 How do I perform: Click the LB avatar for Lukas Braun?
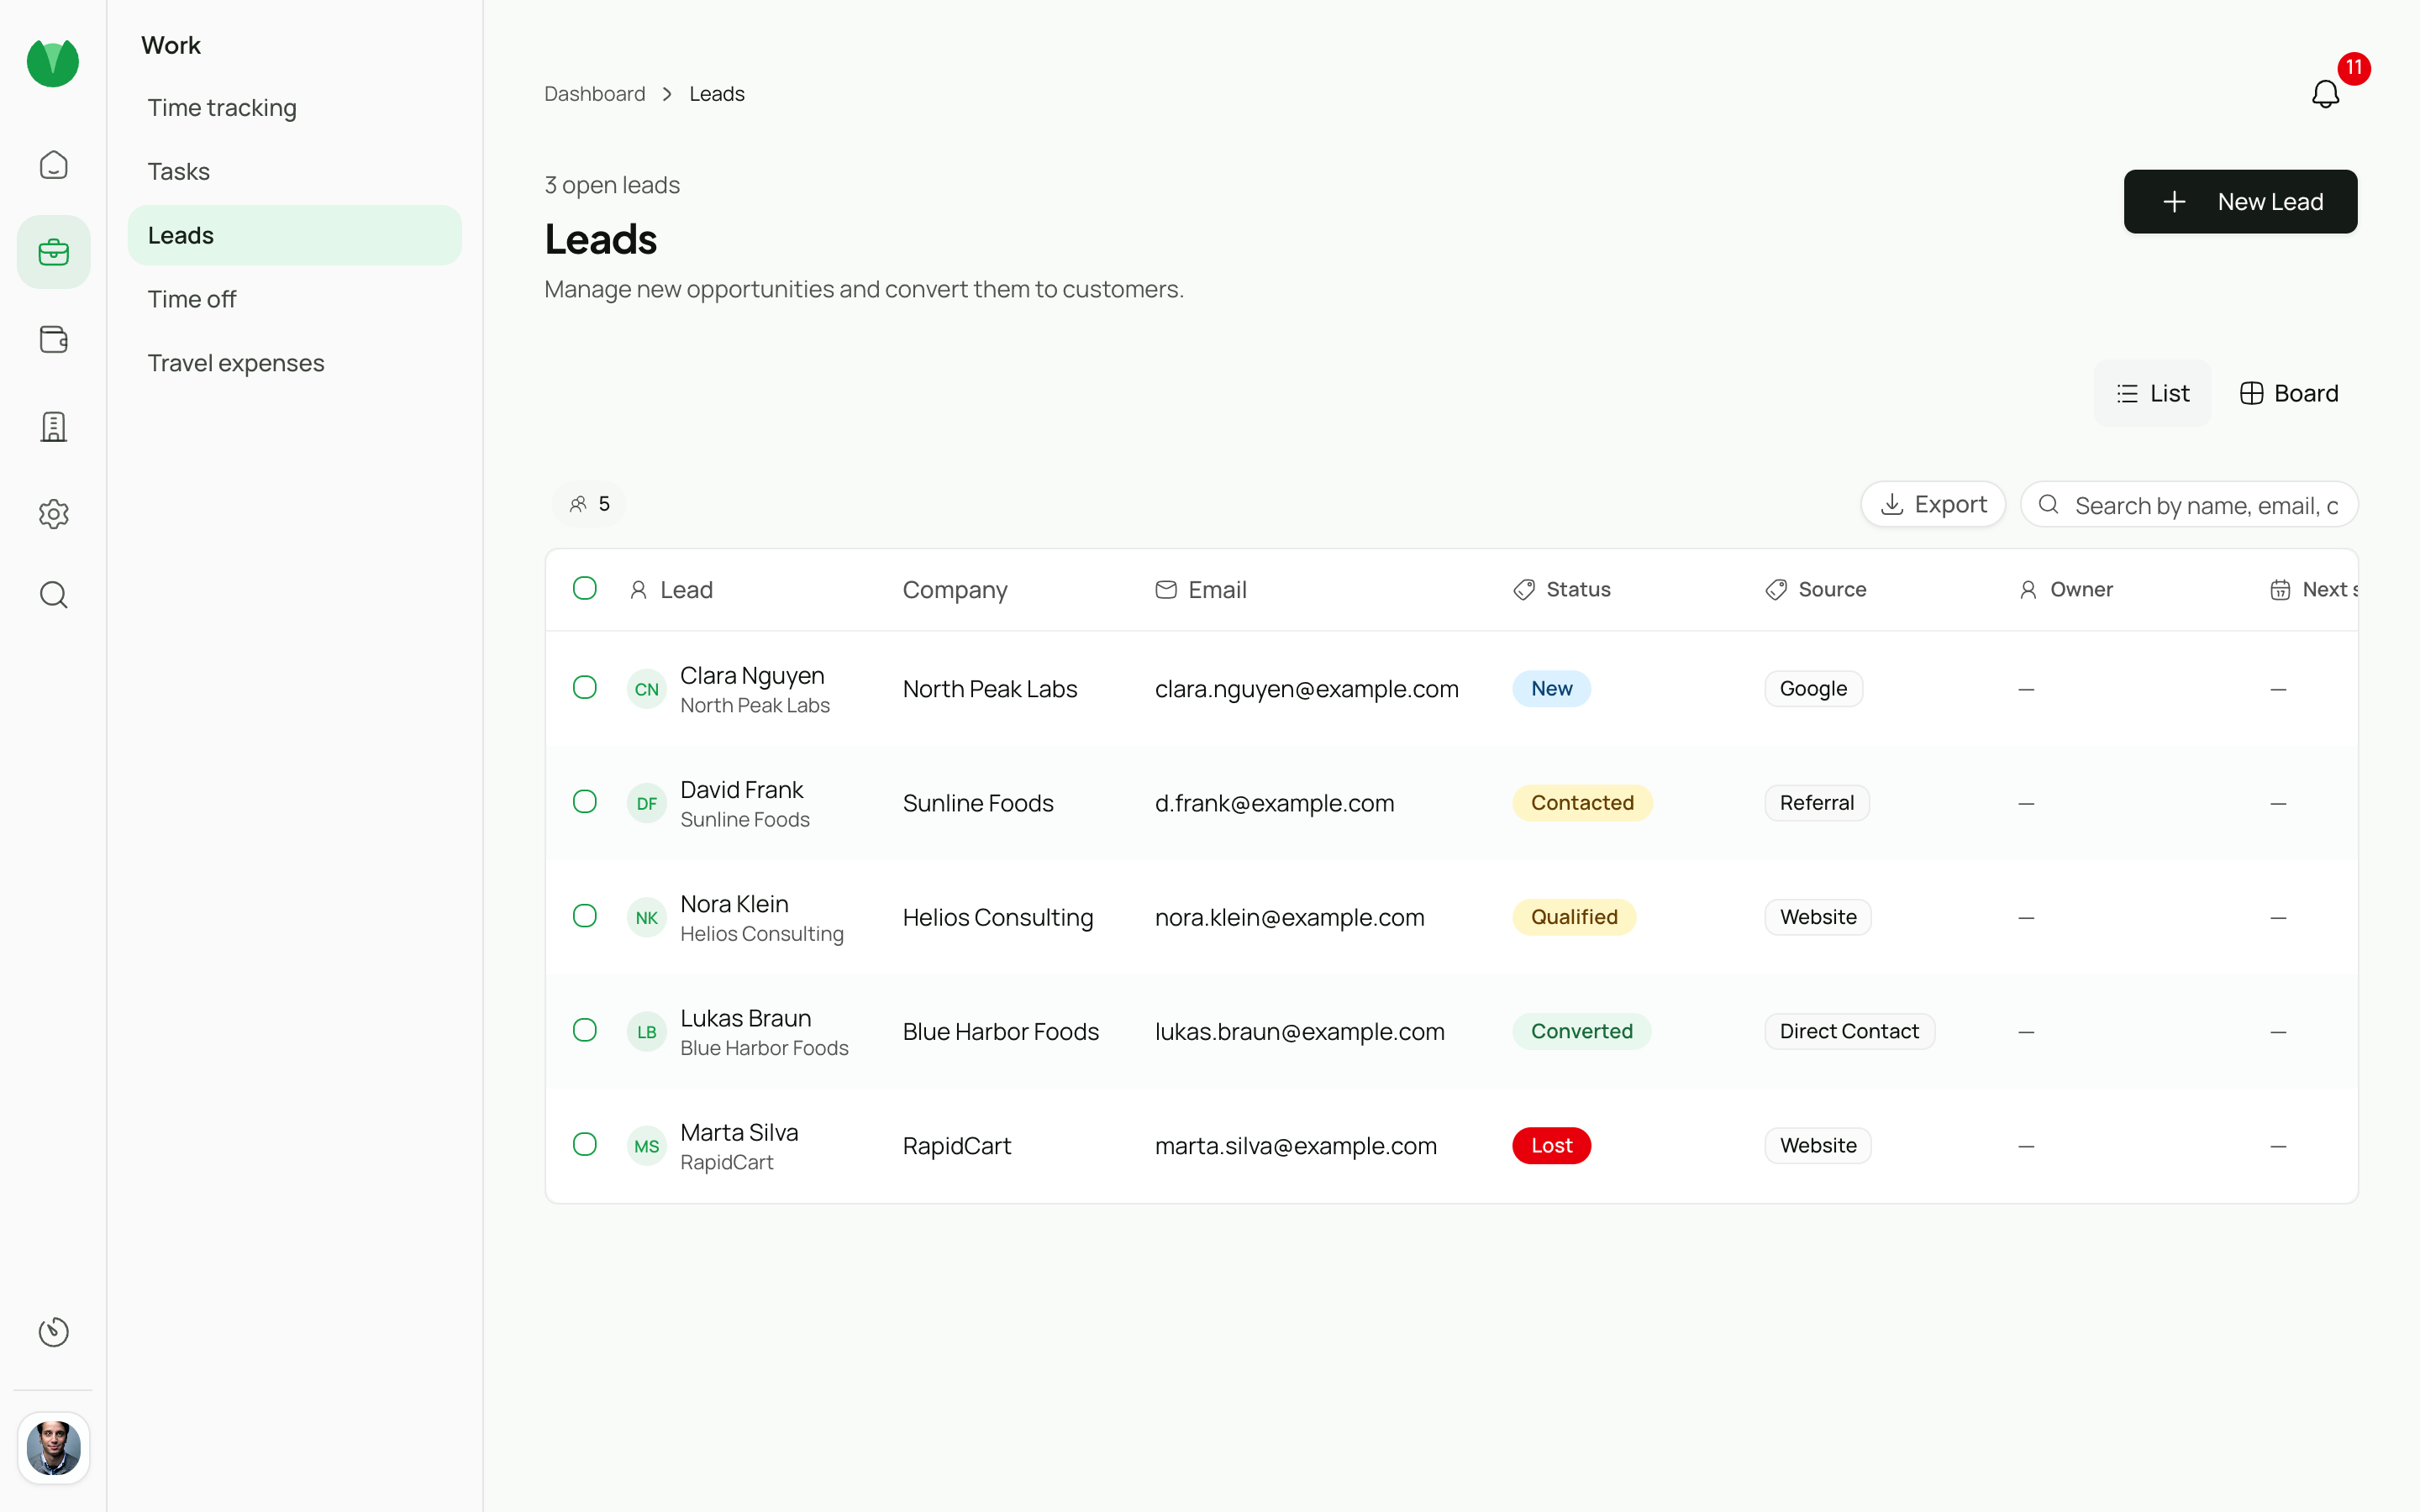coord(647,1031)
